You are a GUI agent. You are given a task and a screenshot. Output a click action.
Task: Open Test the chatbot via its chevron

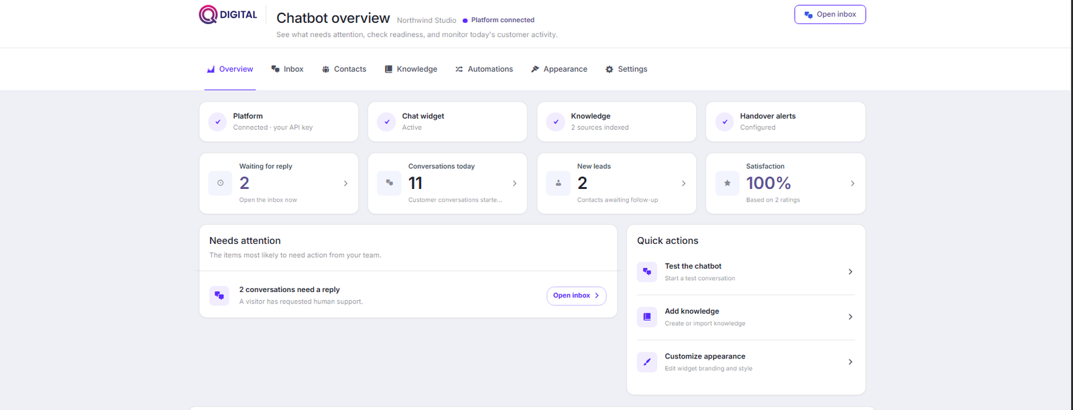tap(850, 272)
